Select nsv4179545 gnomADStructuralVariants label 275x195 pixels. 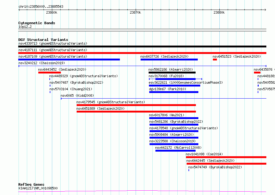pos(111,102)
